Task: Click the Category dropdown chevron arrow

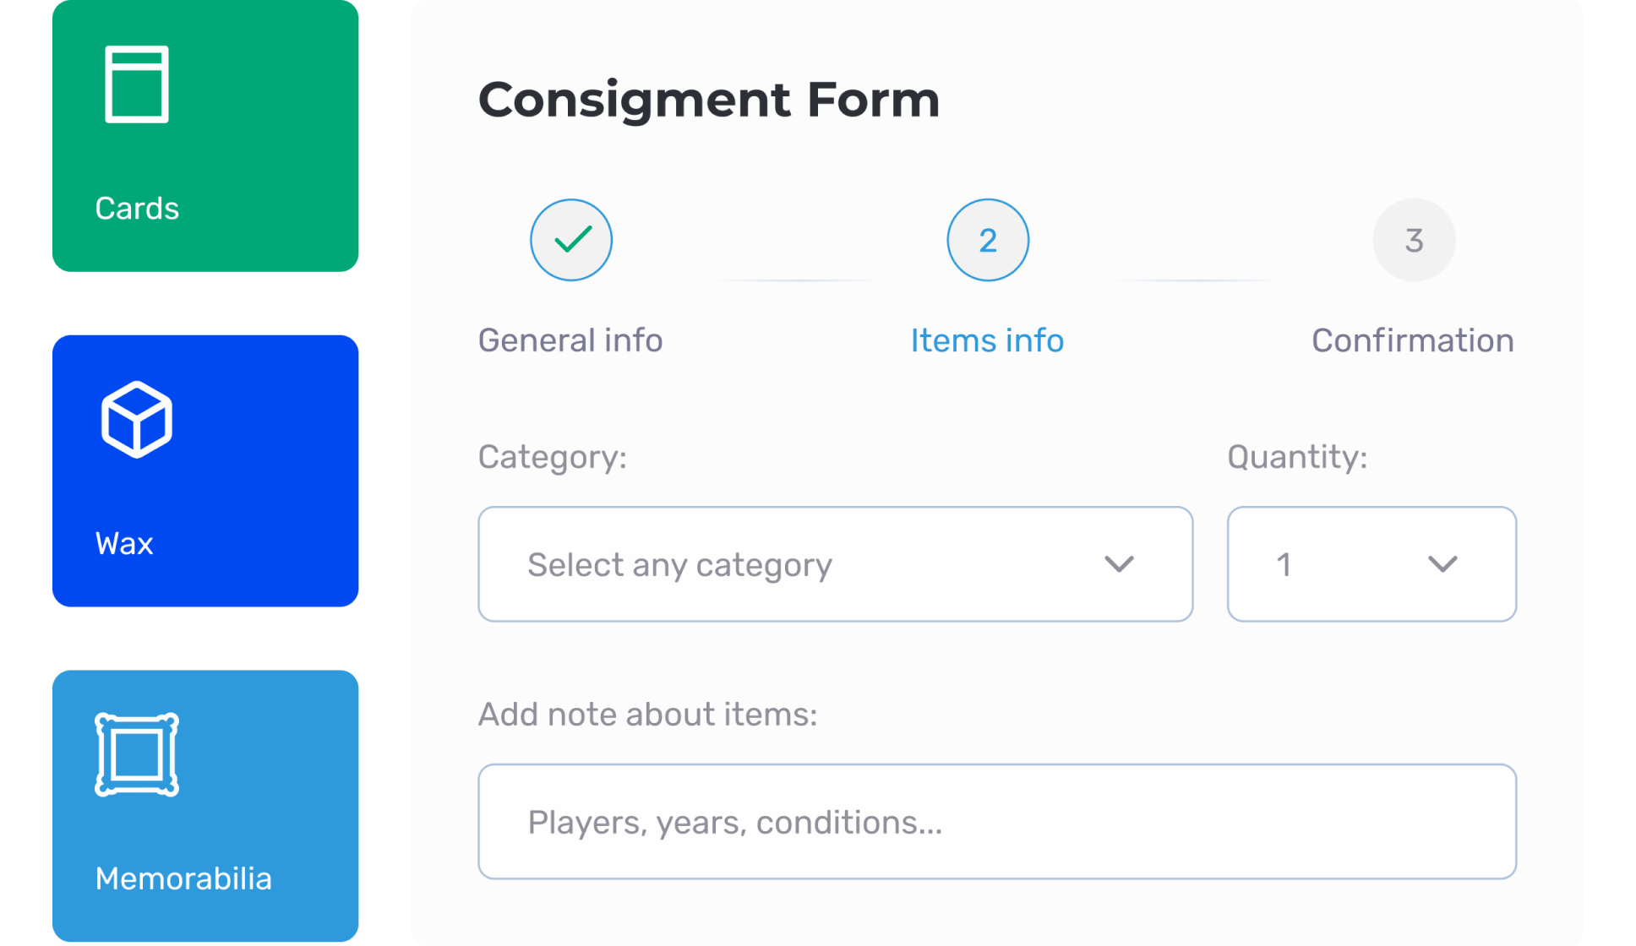Action: [x=1119, y=563]
